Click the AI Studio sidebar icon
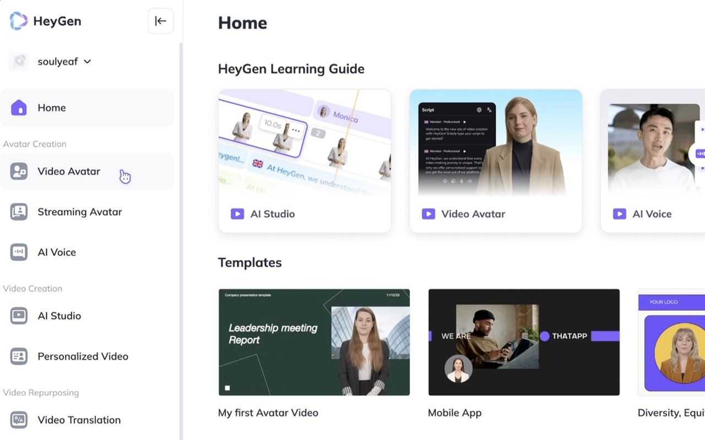The image size is (705, 440). click(19, 316)
